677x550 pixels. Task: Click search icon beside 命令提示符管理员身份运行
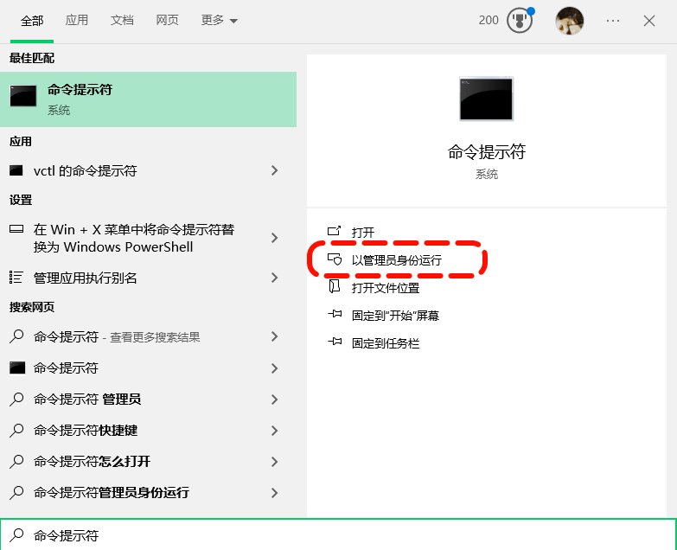click(x=16, y=492)
